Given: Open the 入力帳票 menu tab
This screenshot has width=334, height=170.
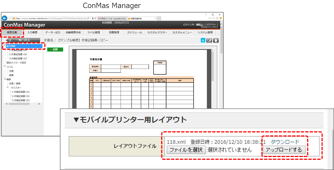Looking at the screenshot, I should click(32, 33).
